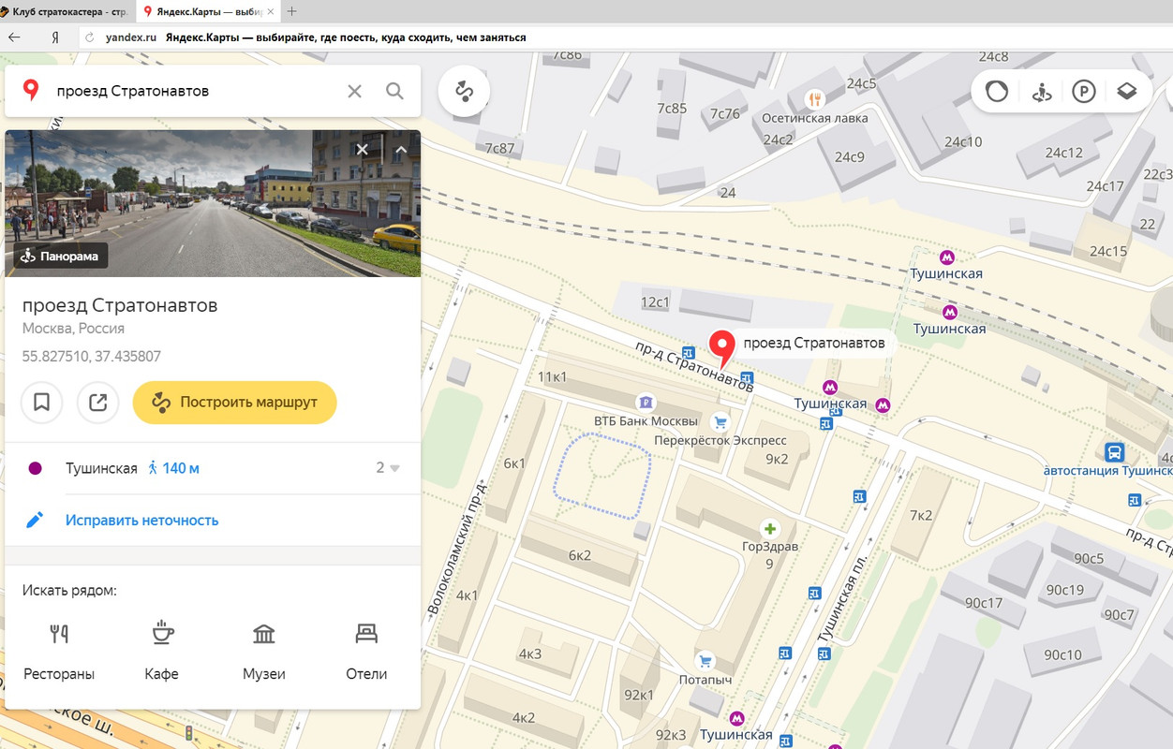Open the route builder round button near search
This screenshot has width=1173, height=749.
pyautogui.click(x=464, y=91)
